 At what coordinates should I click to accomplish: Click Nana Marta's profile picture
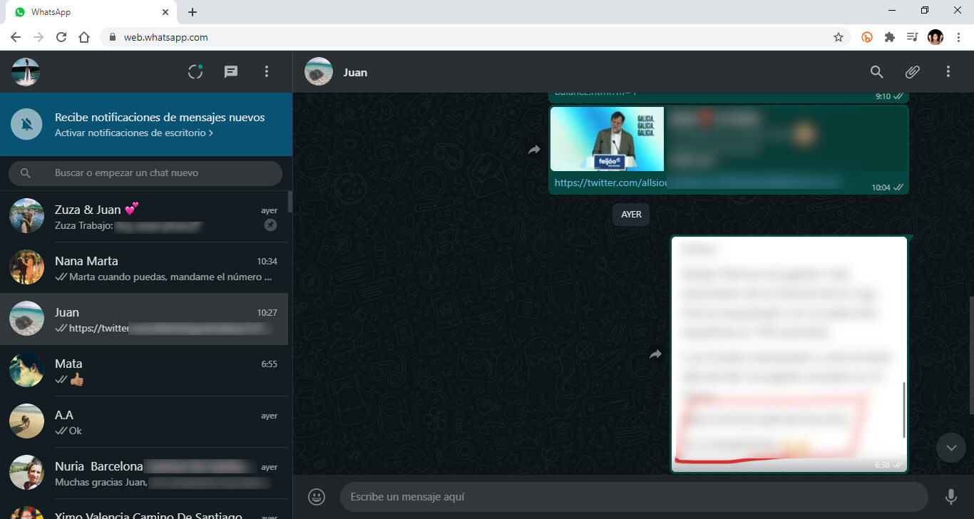(26, 267)
